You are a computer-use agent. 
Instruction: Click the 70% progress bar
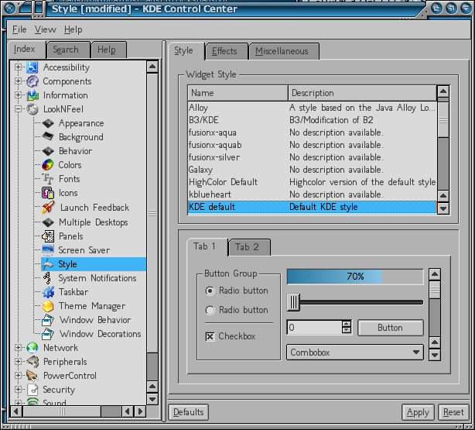(355, 277)
